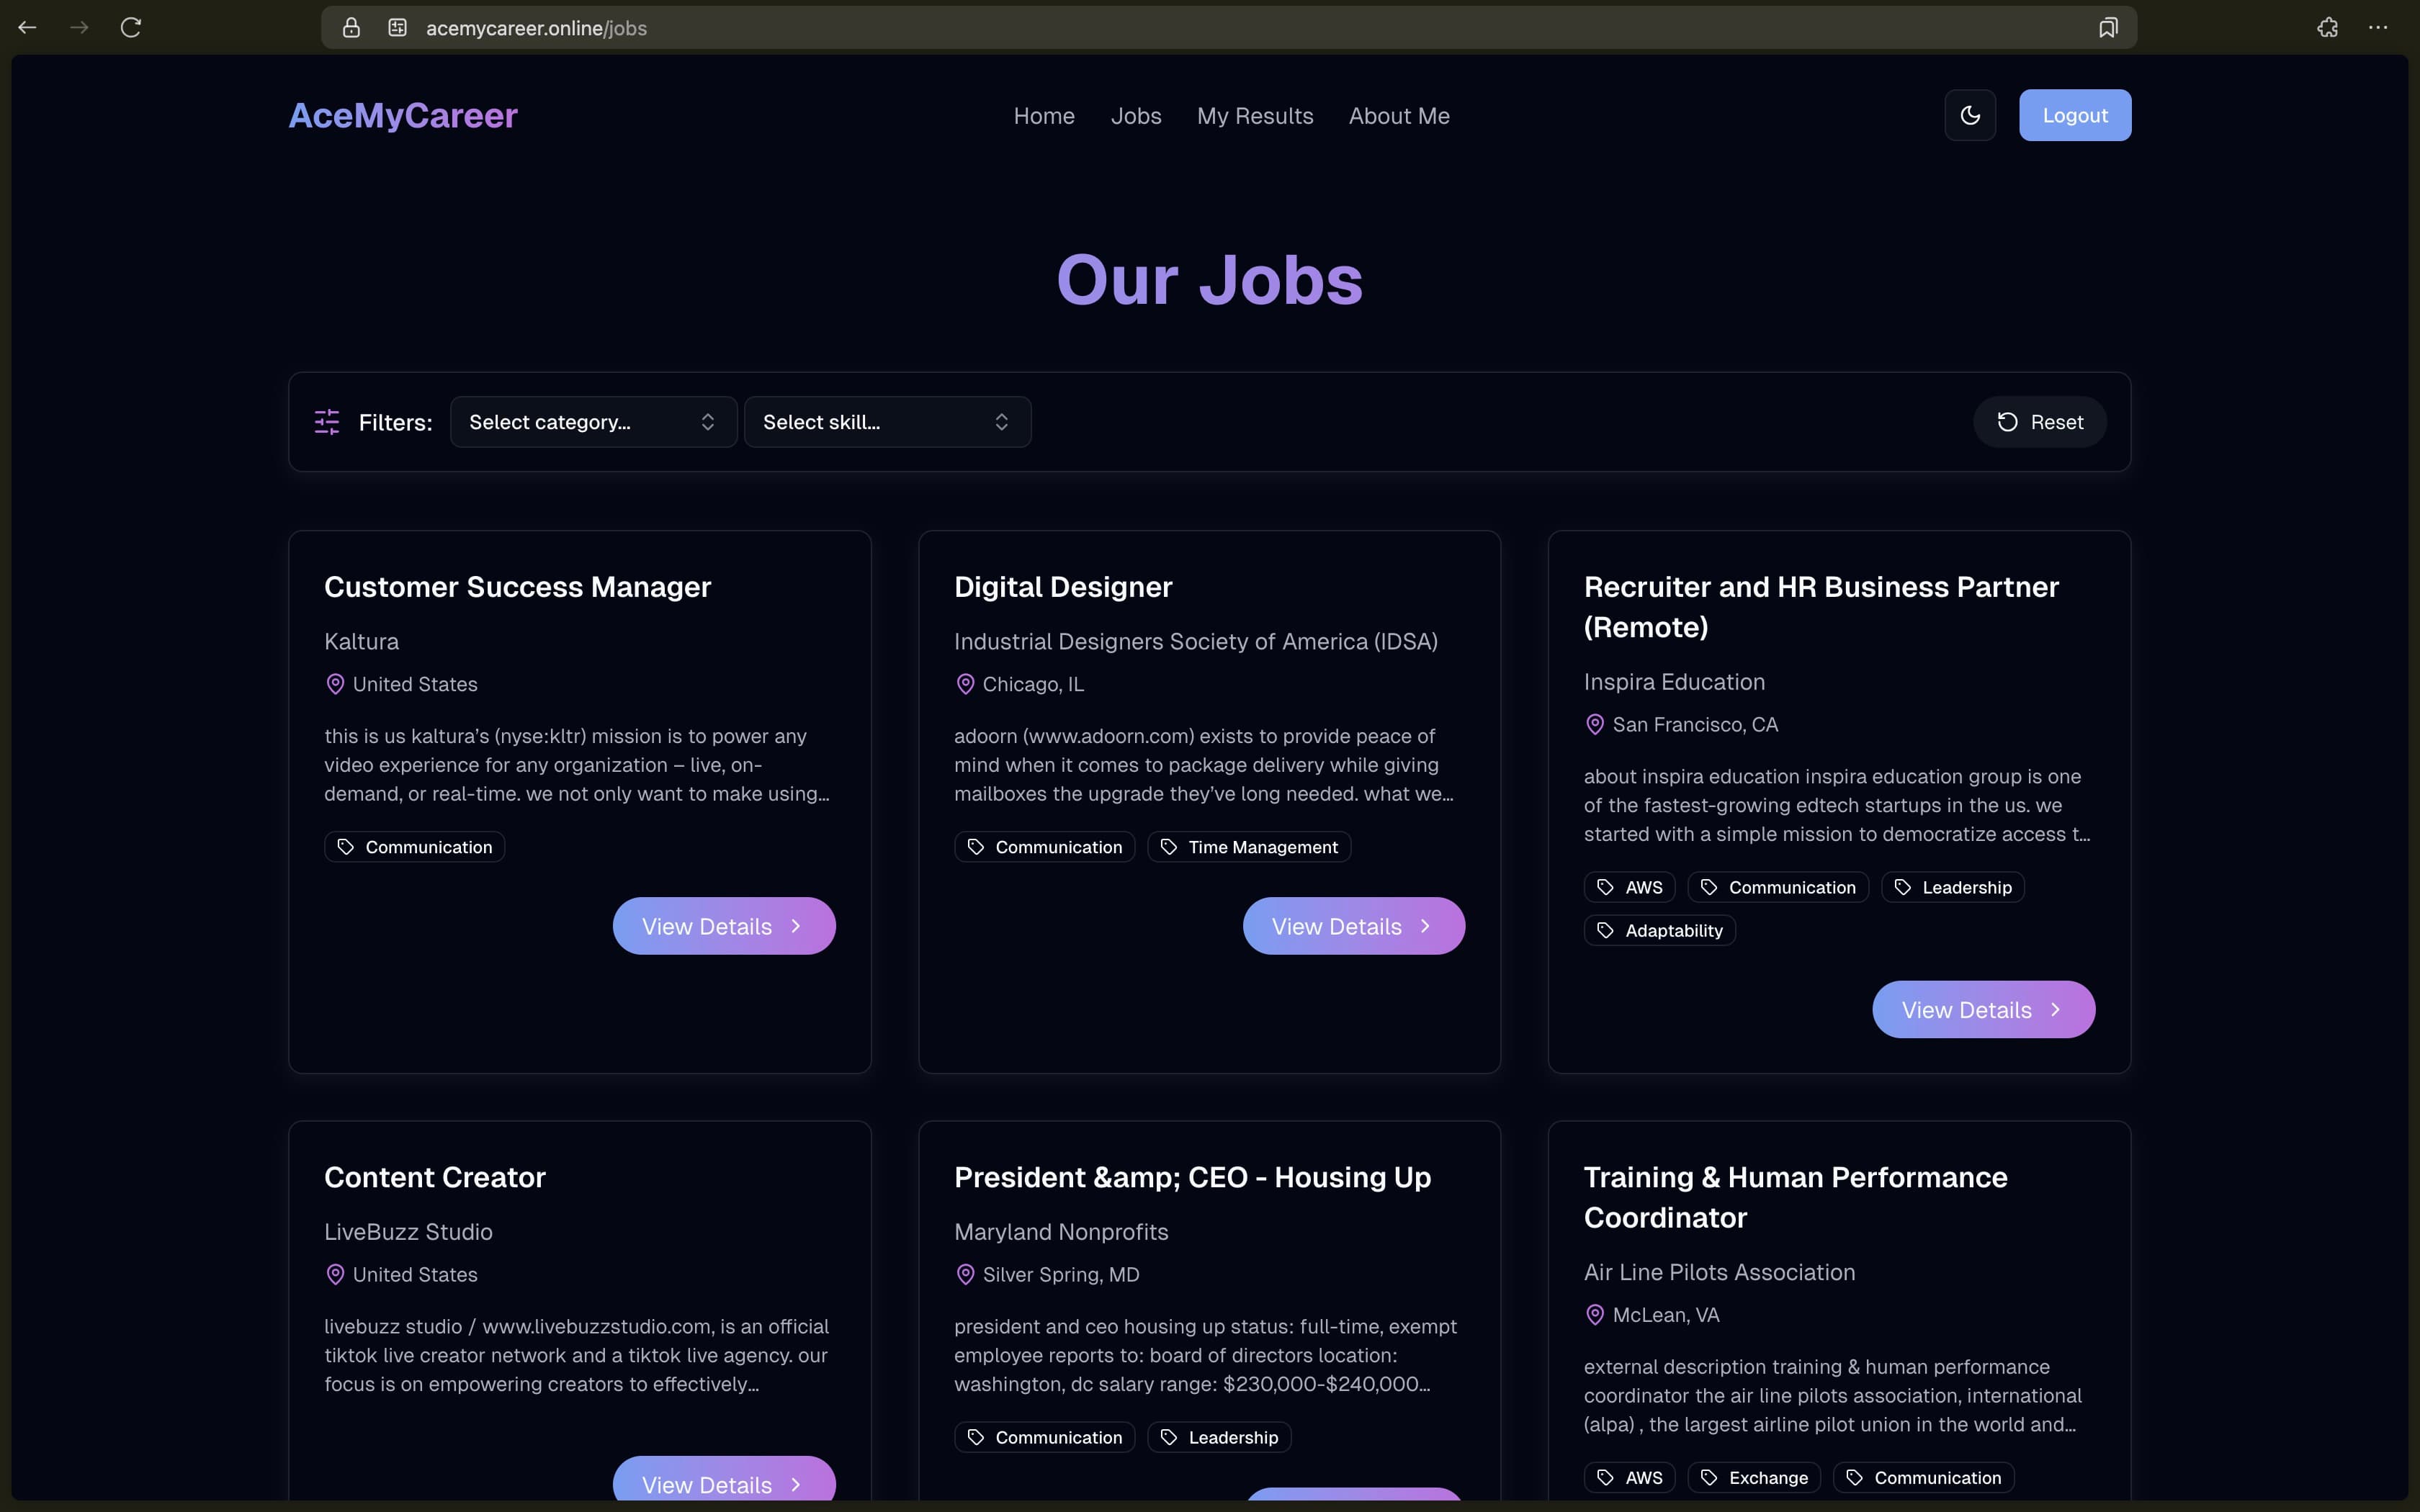Screen dimensions: 2420x1512
Task: Click the location pin beside Chicago, IL
Action: 965,684
